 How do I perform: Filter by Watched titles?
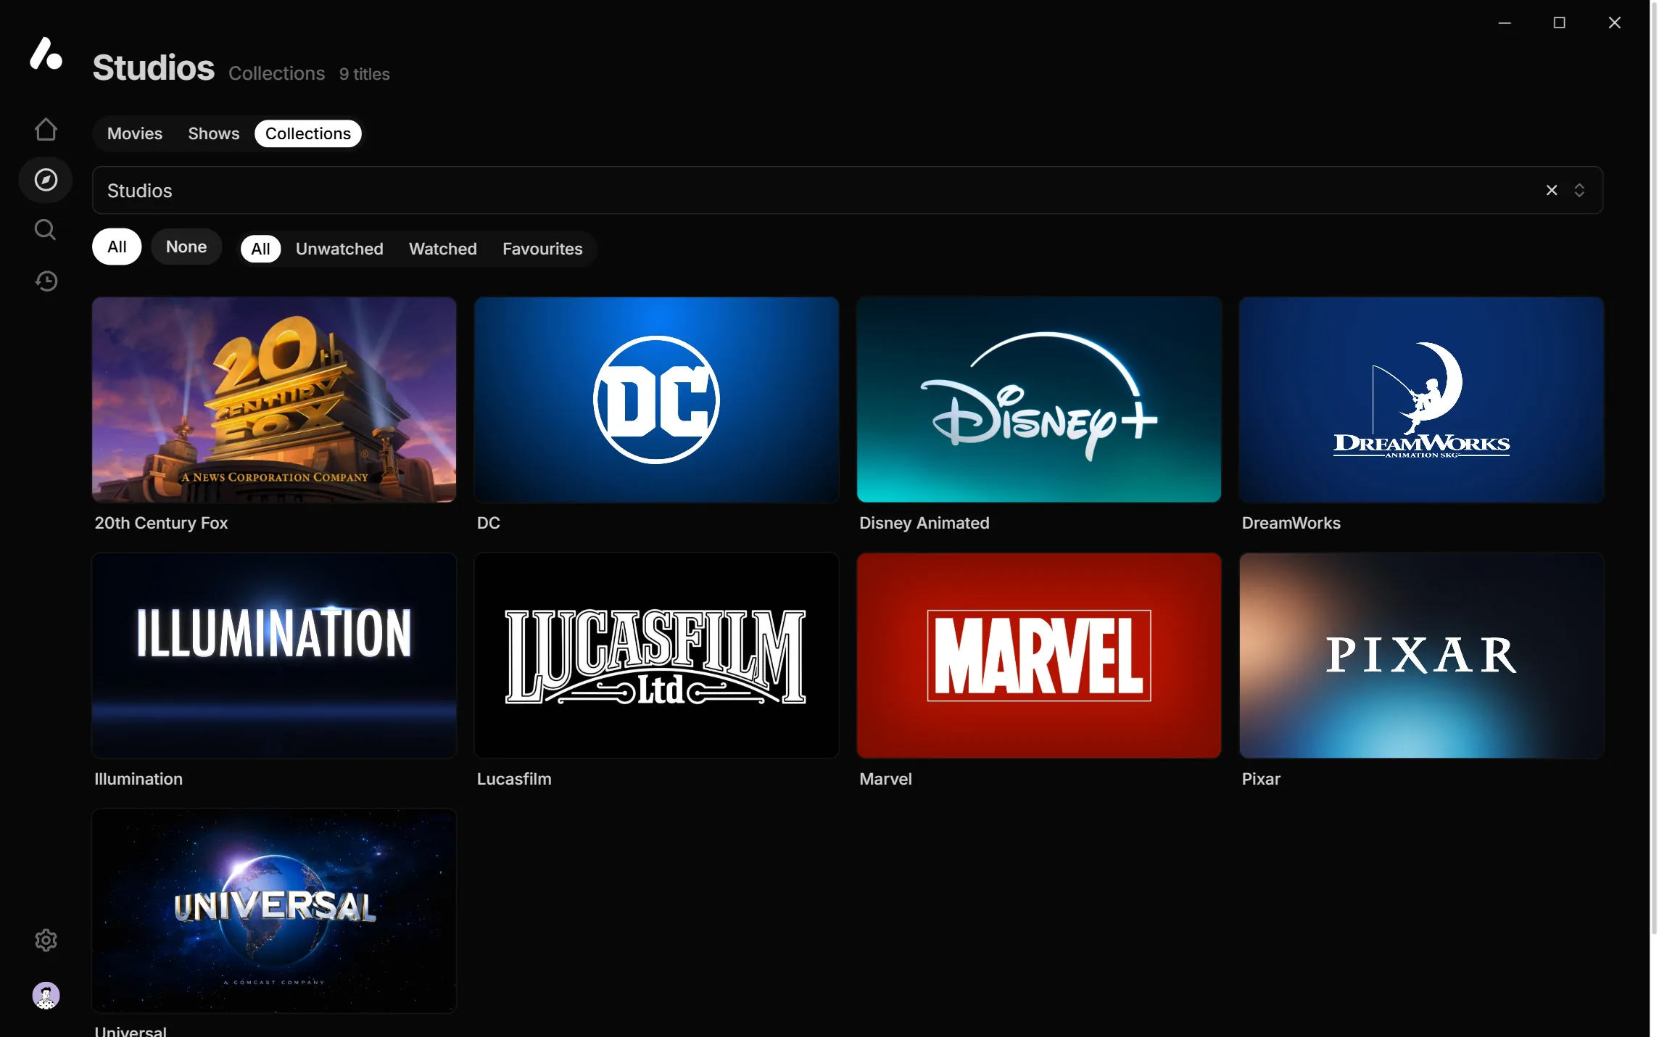pyautogui.click(x=443, y=249)
